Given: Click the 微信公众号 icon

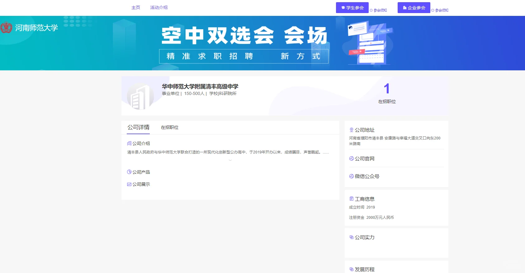Looking at the screenshot, I should [x=352, y=176].
